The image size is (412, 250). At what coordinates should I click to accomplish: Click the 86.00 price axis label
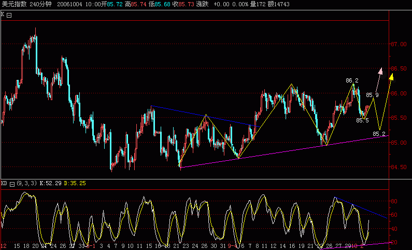(399, 93)
